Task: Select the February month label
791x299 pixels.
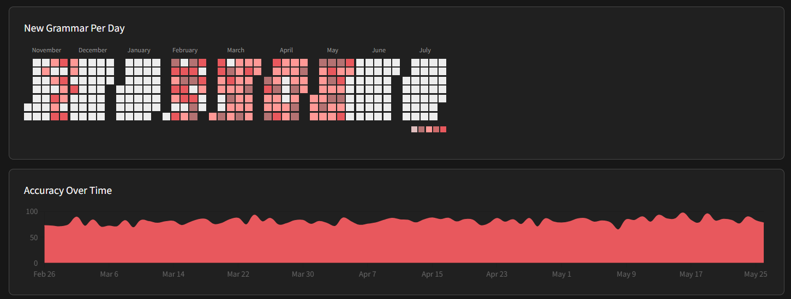Action: pyautogui.click(x=185, y=50)
